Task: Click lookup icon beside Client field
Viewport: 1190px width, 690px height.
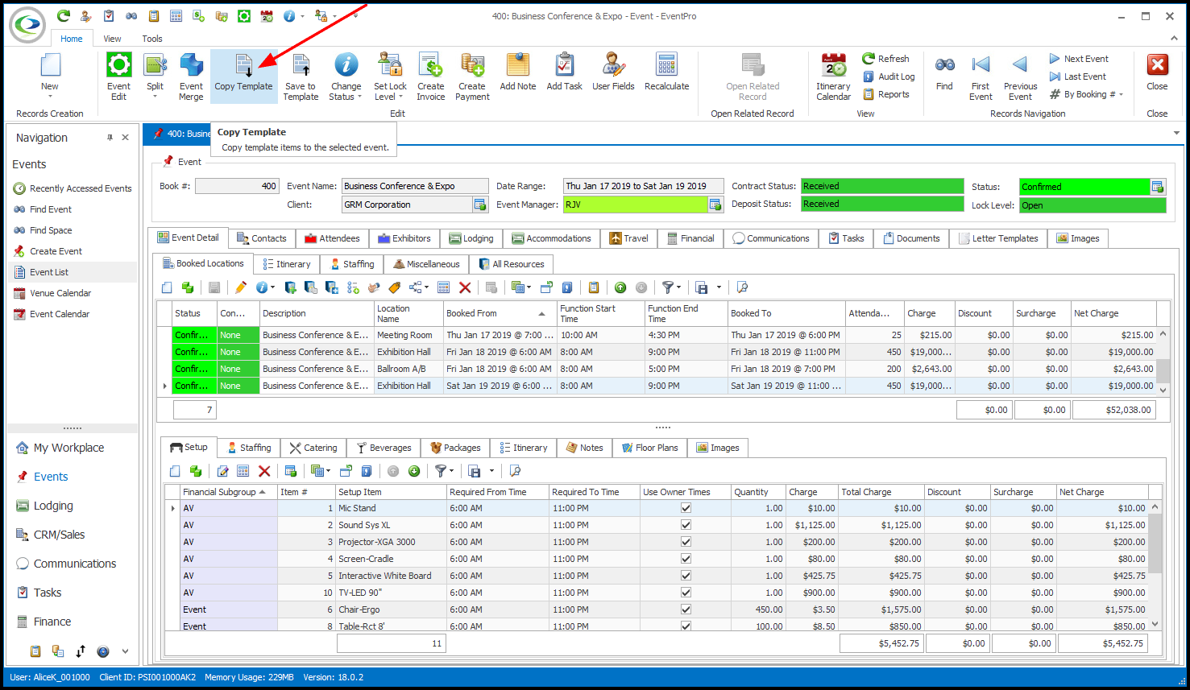Action: 480,205
